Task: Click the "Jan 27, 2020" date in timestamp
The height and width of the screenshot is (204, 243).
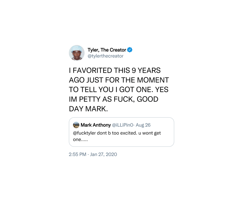Action: (103, 154)
